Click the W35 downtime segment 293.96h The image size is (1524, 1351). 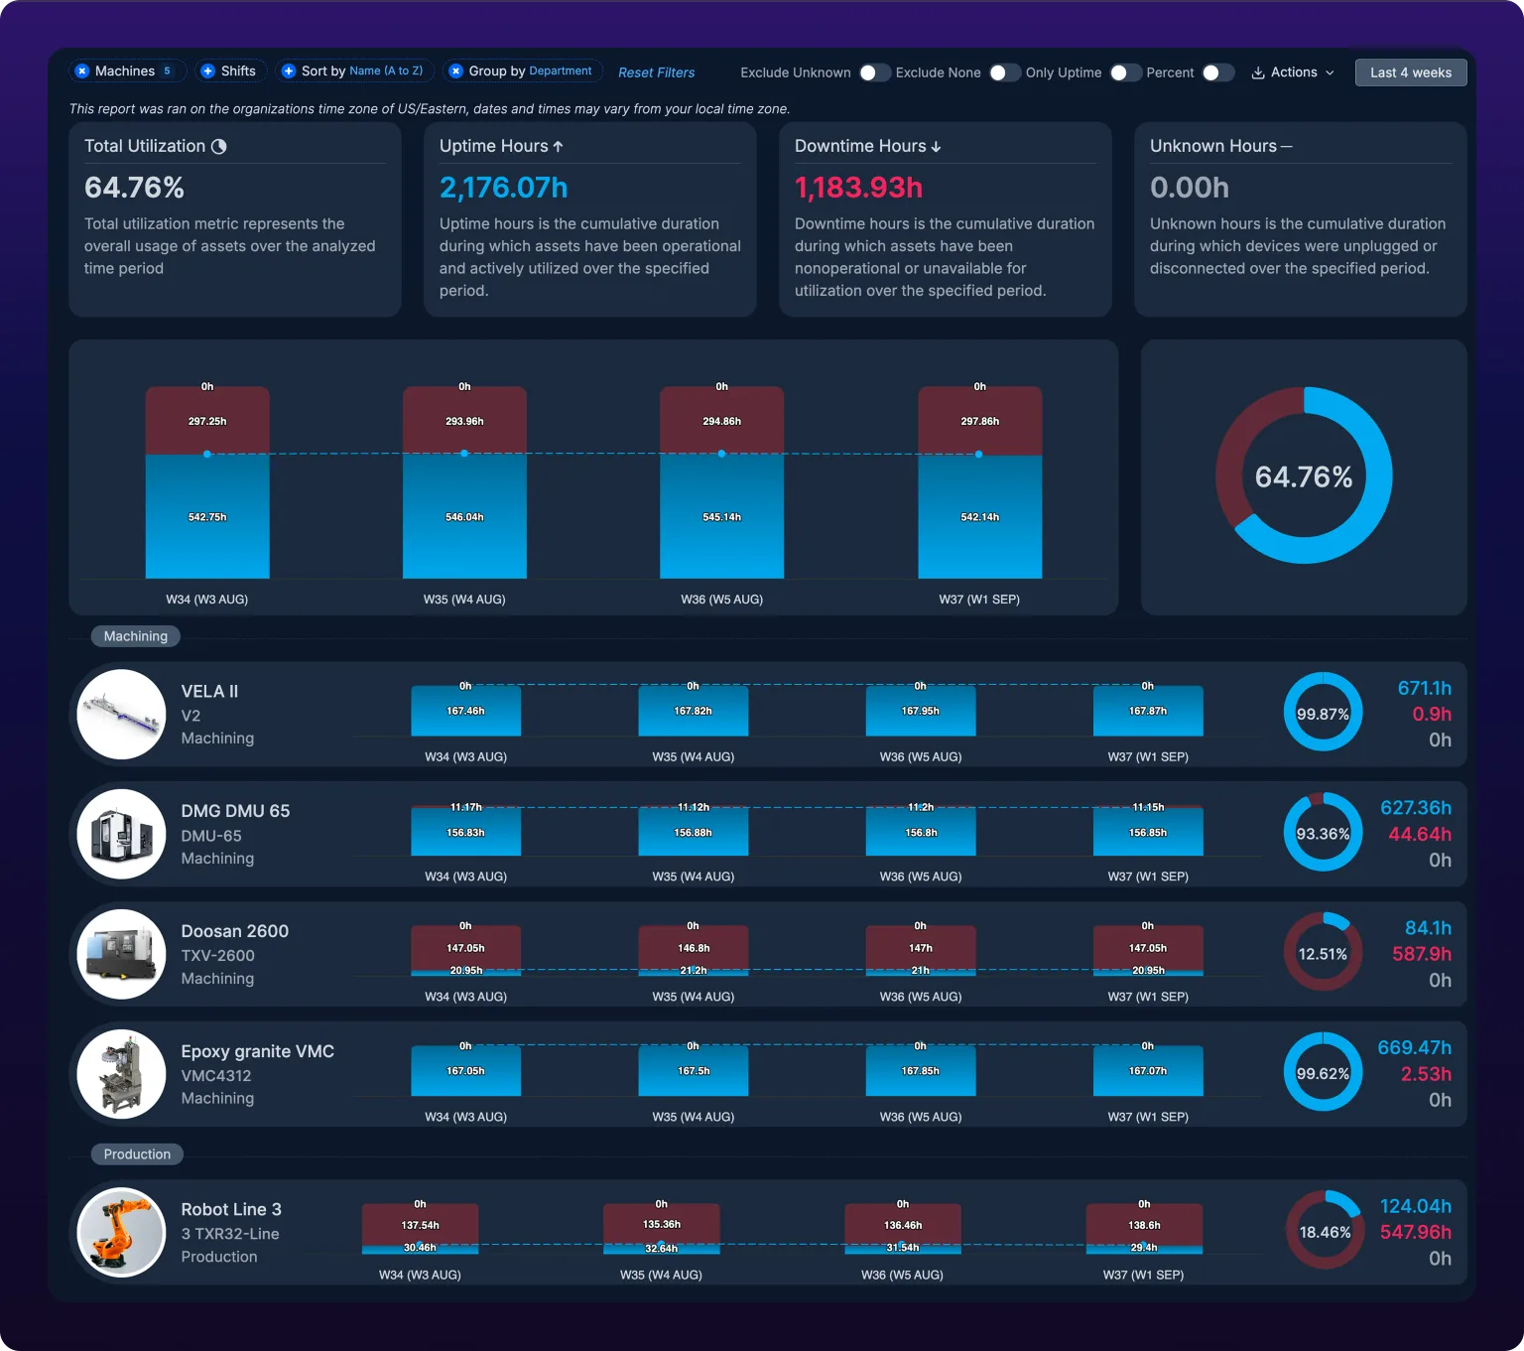click(x=464, y=421)
